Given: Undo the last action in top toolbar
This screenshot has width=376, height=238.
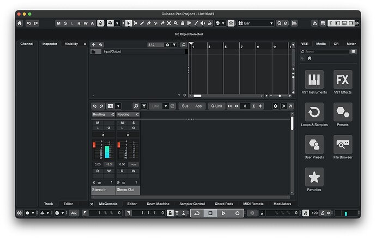Looking at the screenshot, I should (x=29, y=23).
